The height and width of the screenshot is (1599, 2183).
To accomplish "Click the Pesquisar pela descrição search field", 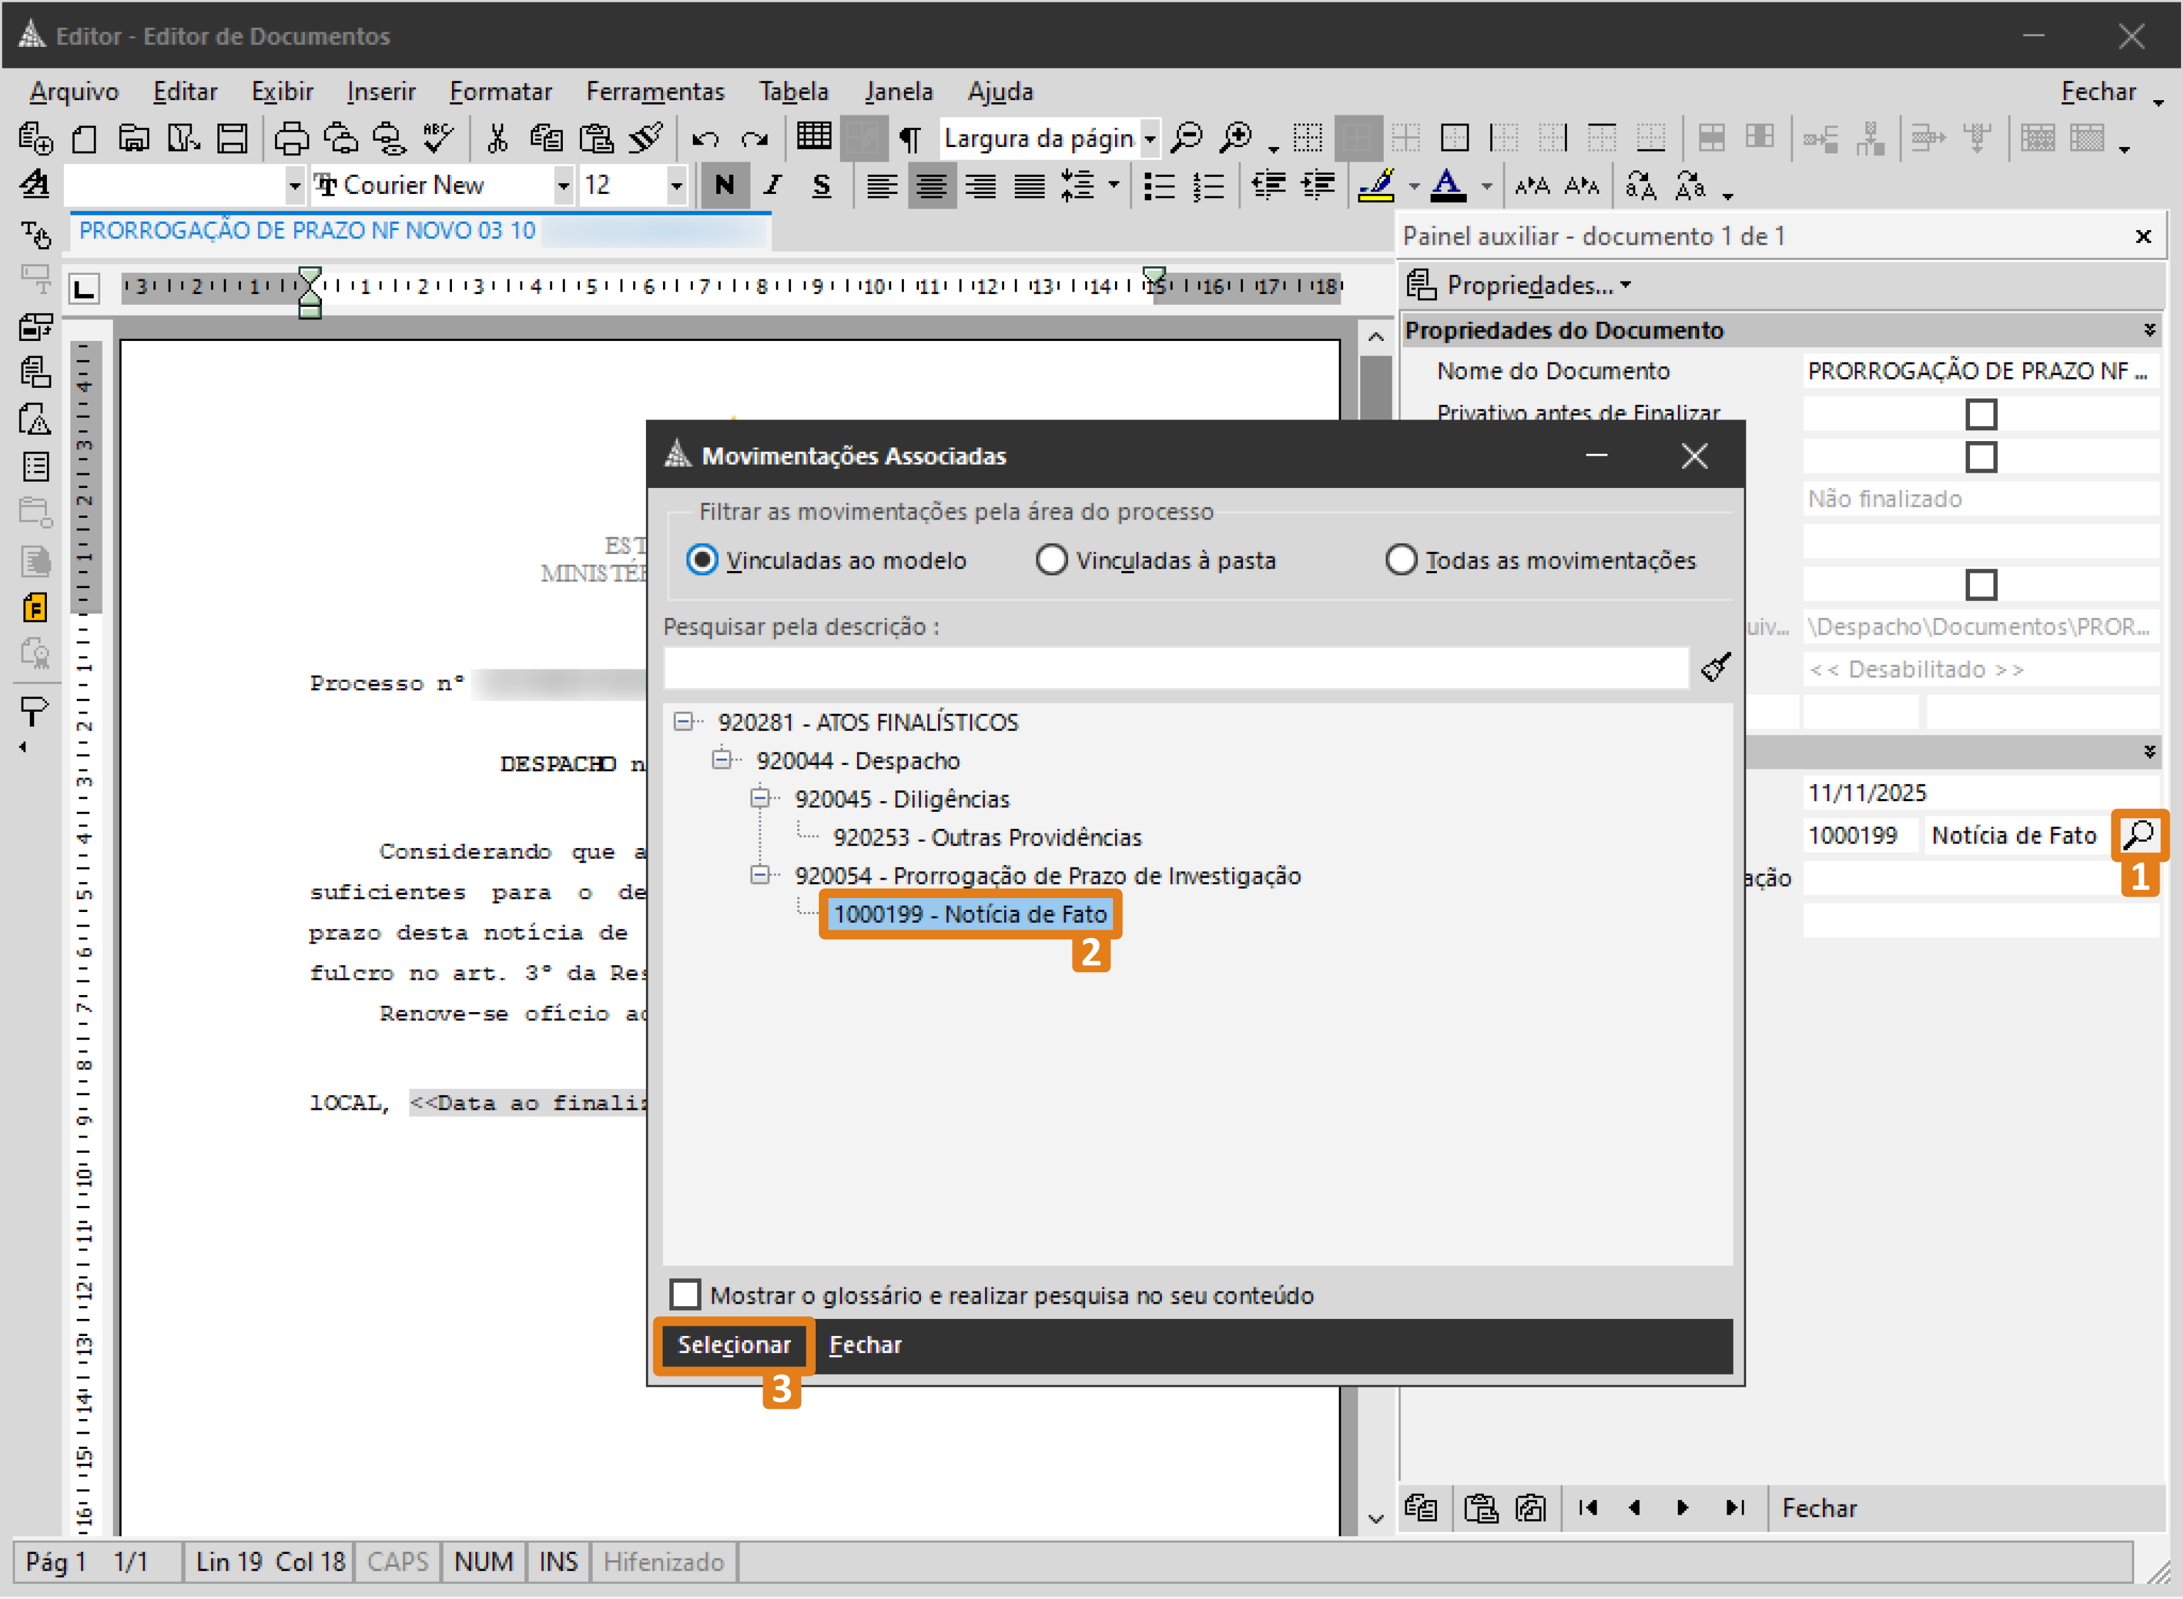I will click(x=1175, y=668).
